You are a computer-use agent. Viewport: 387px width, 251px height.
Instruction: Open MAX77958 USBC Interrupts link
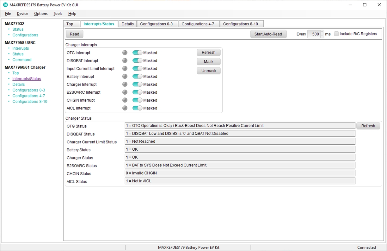(x=21, y=48)
